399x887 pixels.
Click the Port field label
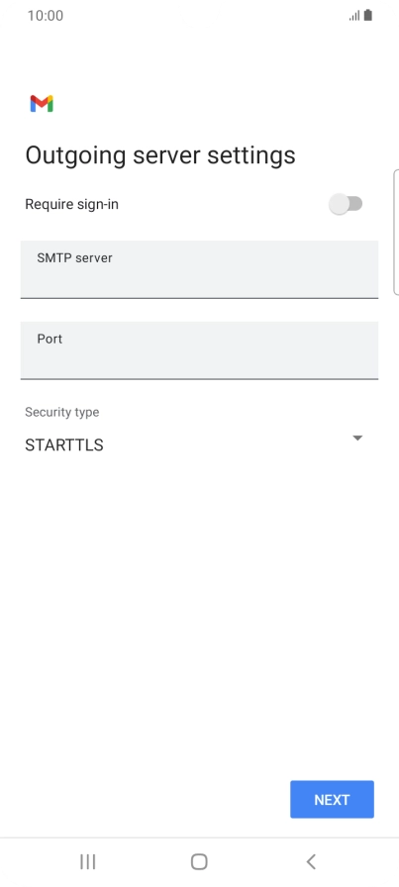[50, 339]
